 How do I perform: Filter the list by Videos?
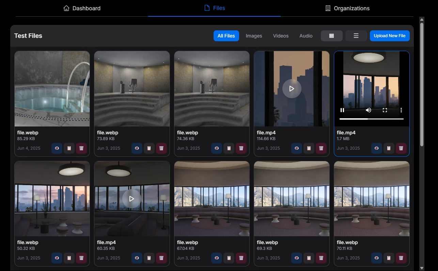(x=281, y=36)
